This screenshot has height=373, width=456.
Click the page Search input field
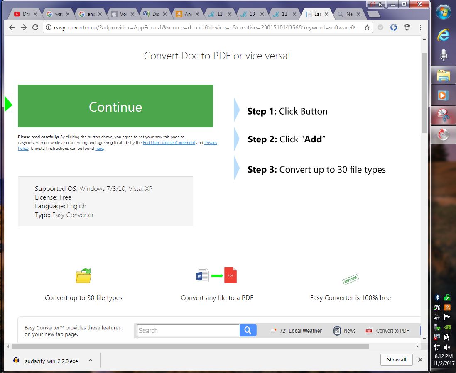pyautogui.click(x=188, y=331)
